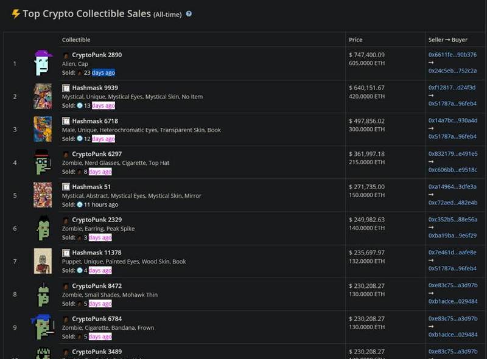Viewport: 487px width, 359px height.
Task: Open seller address 0xf12817...d24f3d
Action: click(452, 88)
